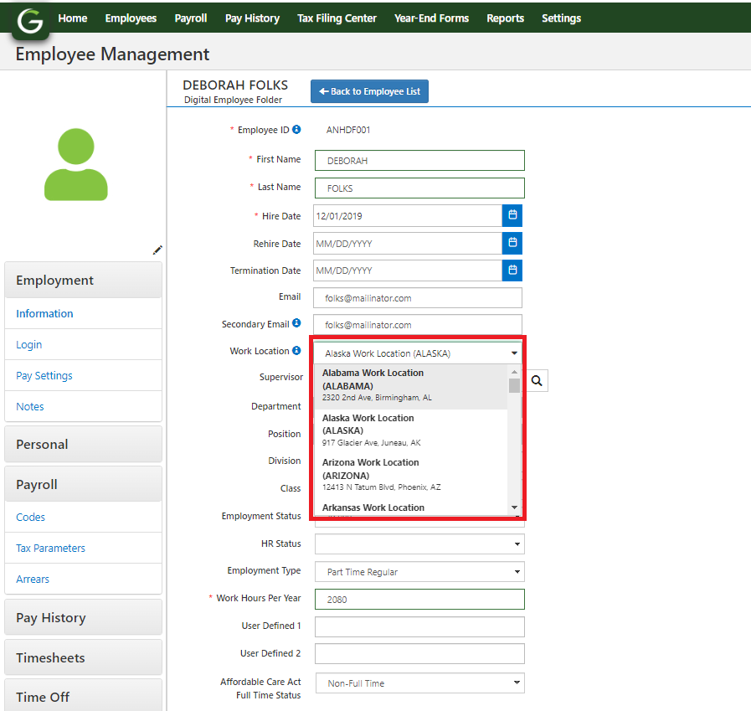Select Arkansas Work Location option
The width and height of the screenshot is (751, 711).
[x=410, y=507]
